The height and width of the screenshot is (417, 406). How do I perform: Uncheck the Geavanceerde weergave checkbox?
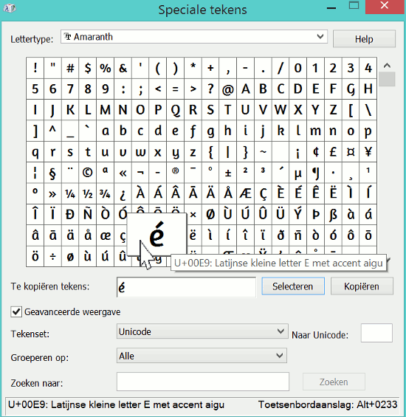(16, 311)
